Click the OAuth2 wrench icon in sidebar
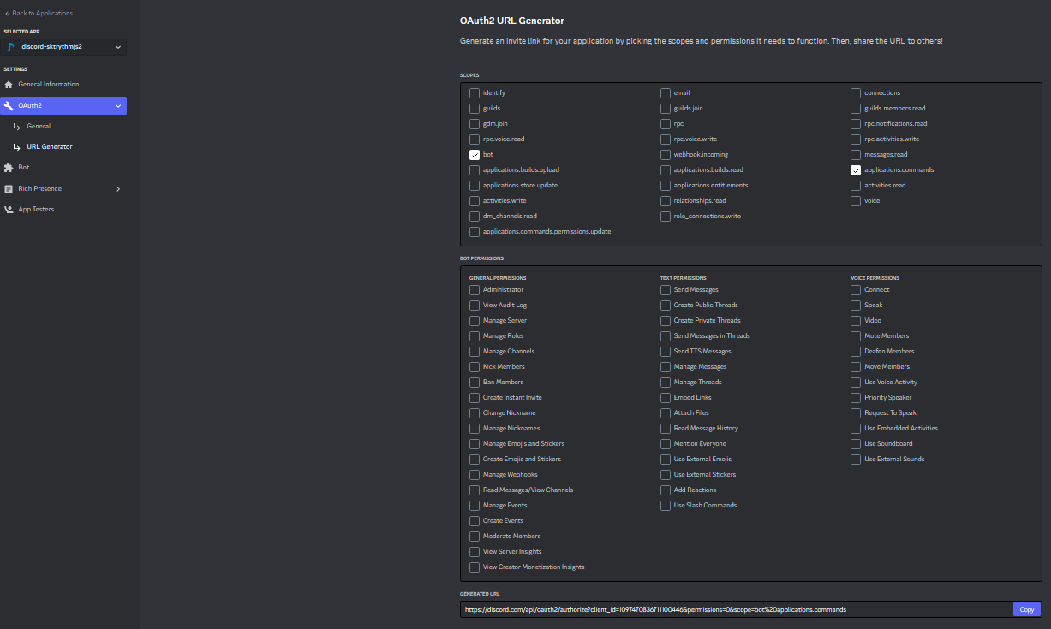The image size is (1051, 629). 9,105
